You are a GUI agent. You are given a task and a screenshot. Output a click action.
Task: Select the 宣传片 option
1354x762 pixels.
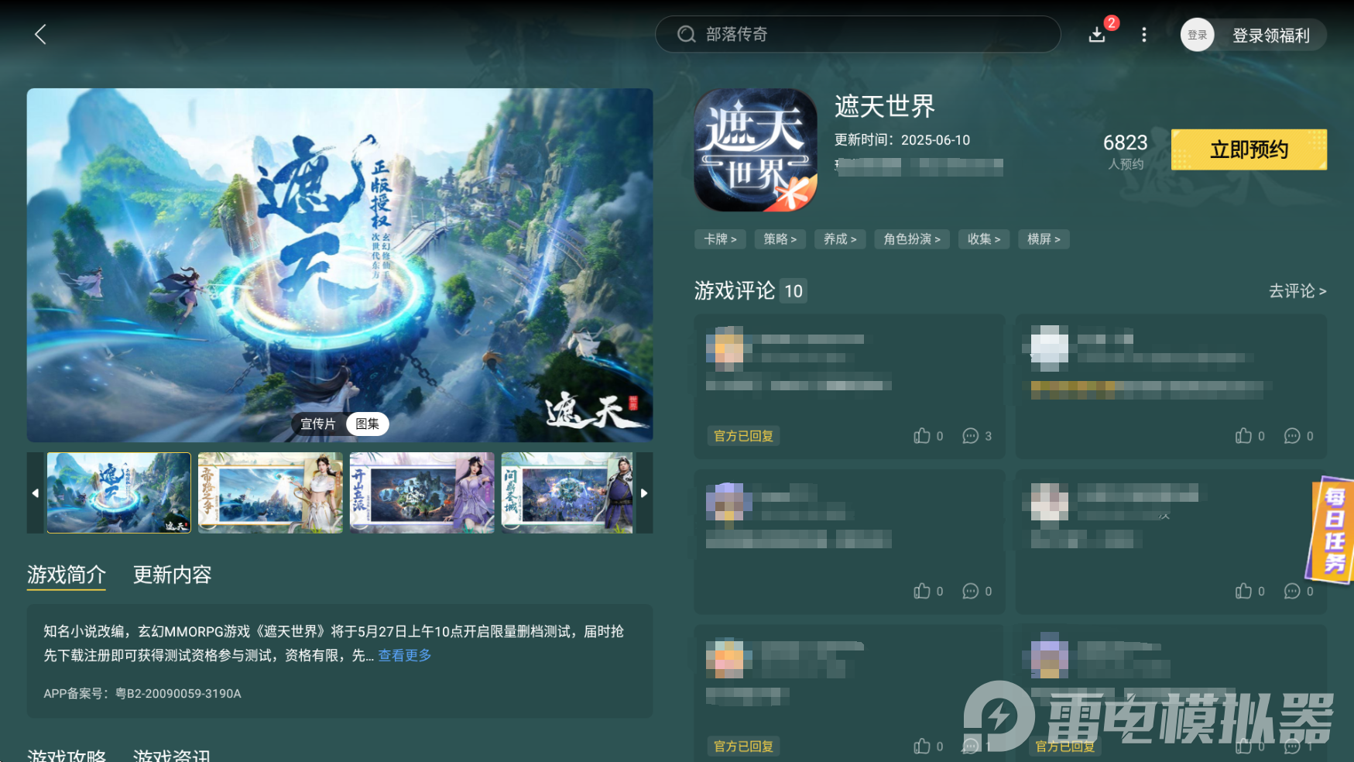318,424
